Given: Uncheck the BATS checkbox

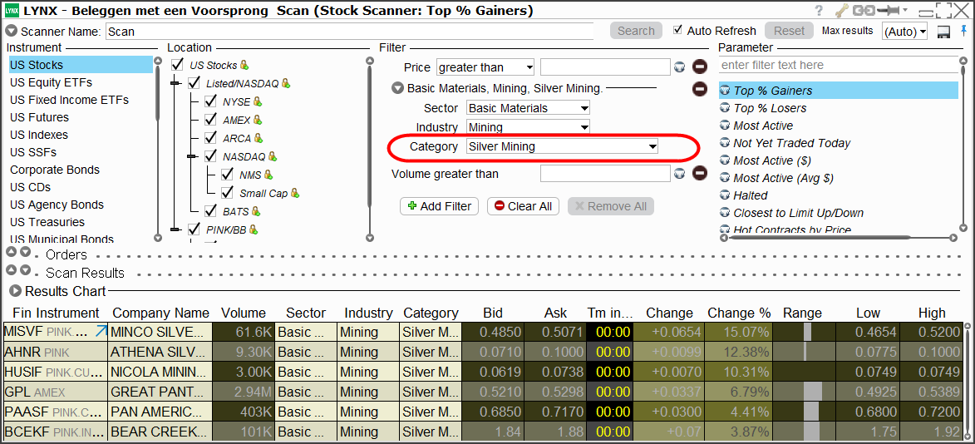Looking at the screenshot, I should (211, 211).
